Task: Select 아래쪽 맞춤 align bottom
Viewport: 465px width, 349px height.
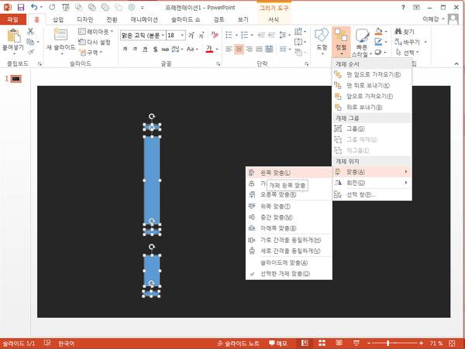Action: pos(289,228)
